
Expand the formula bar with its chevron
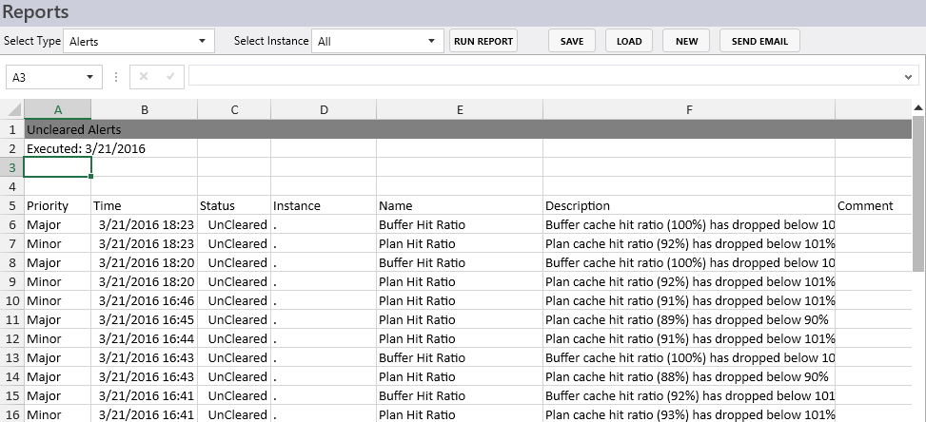click(908, 77)
